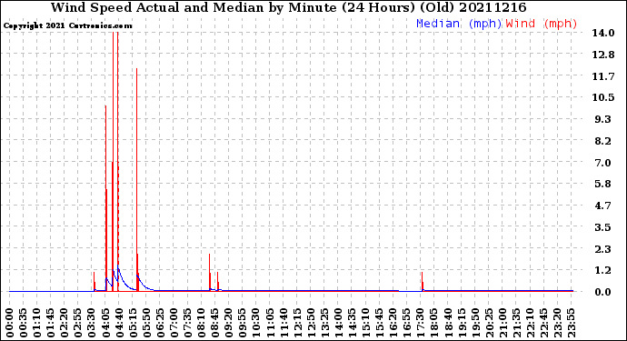
Task: Click the 04:40 time axis label
Action: (119, 322)
